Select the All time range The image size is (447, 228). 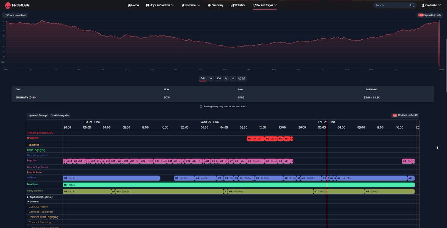[x=233, y=79]
